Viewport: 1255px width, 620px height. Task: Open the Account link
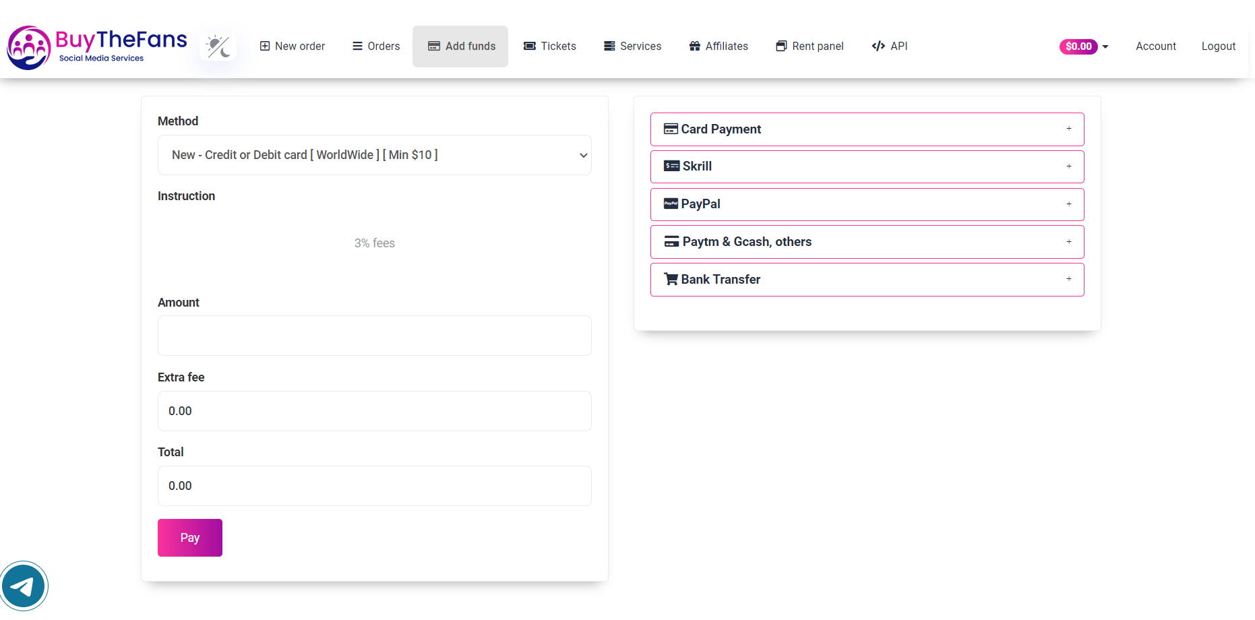tap(1155, 46)
